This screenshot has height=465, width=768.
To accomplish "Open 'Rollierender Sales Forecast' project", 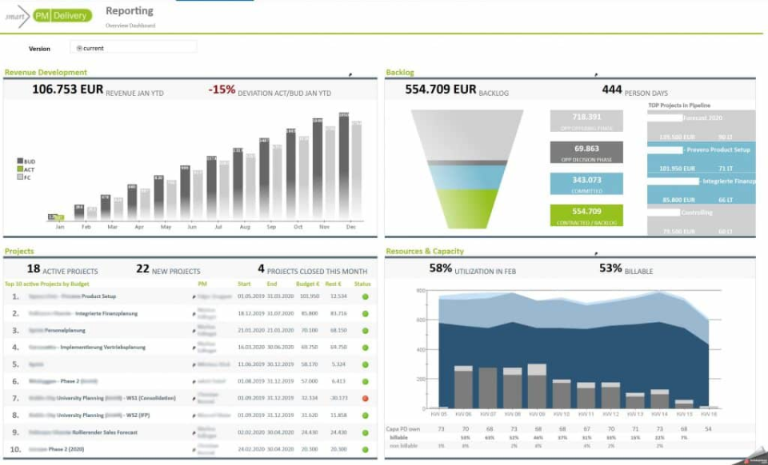I will 82,432.
